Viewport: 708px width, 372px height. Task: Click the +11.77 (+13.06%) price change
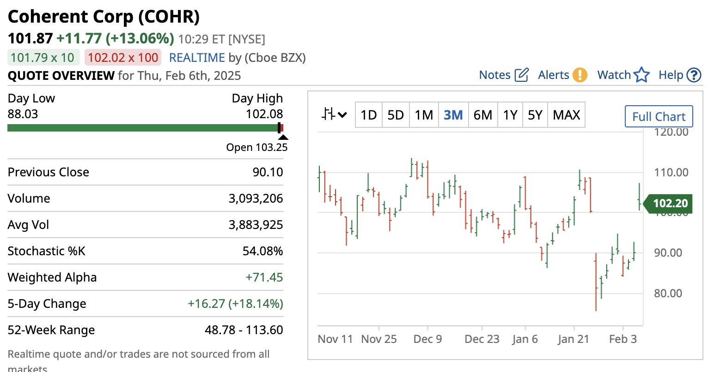tap(115, 38)
